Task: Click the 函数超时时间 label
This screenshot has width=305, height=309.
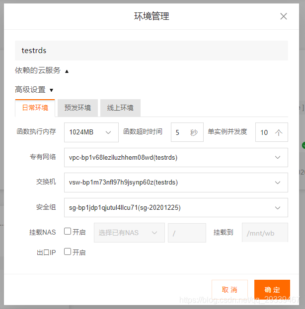Action: pos(143,131)
